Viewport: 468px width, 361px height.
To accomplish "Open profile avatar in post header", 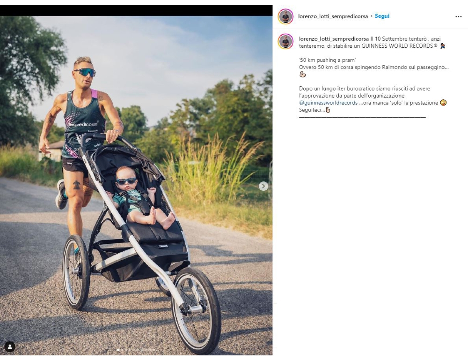I will pyautogui.click(x=285, y=16).
